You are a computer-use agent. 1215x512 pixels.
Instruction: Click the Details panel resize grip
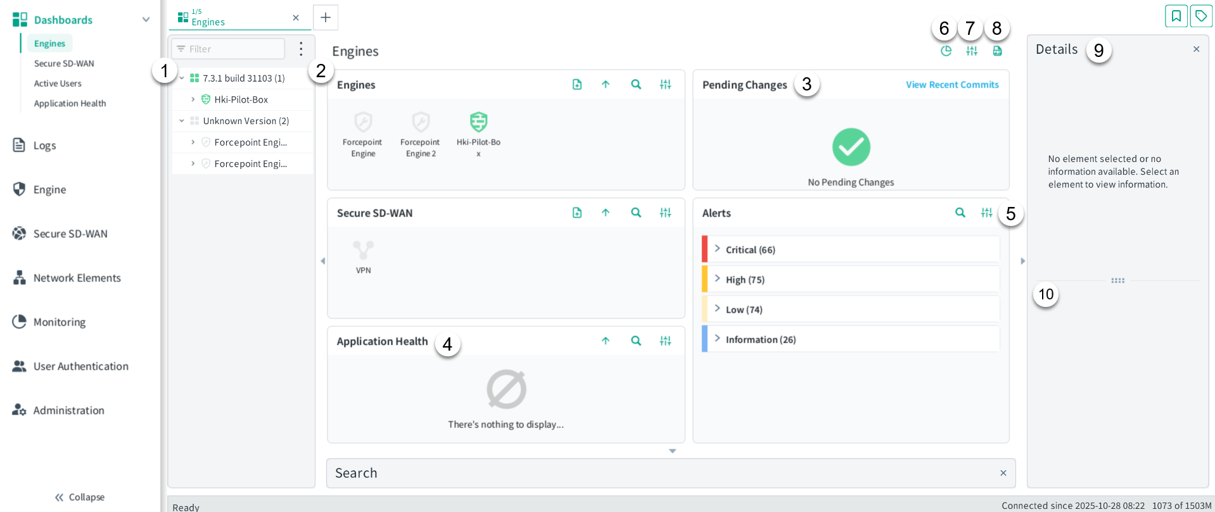(1118, 280)
